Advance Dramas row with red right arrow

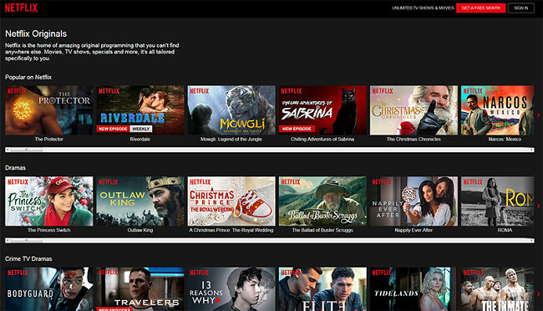coord(539,206)
